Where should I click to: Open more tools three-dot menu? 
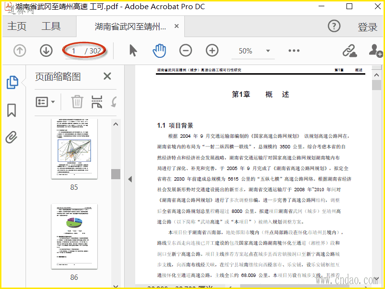tap(294, 51)
